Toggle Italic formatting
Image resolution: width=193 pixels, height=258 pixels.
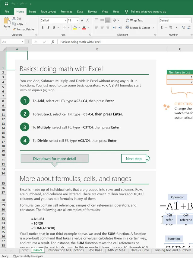click(x=48, y=28)
